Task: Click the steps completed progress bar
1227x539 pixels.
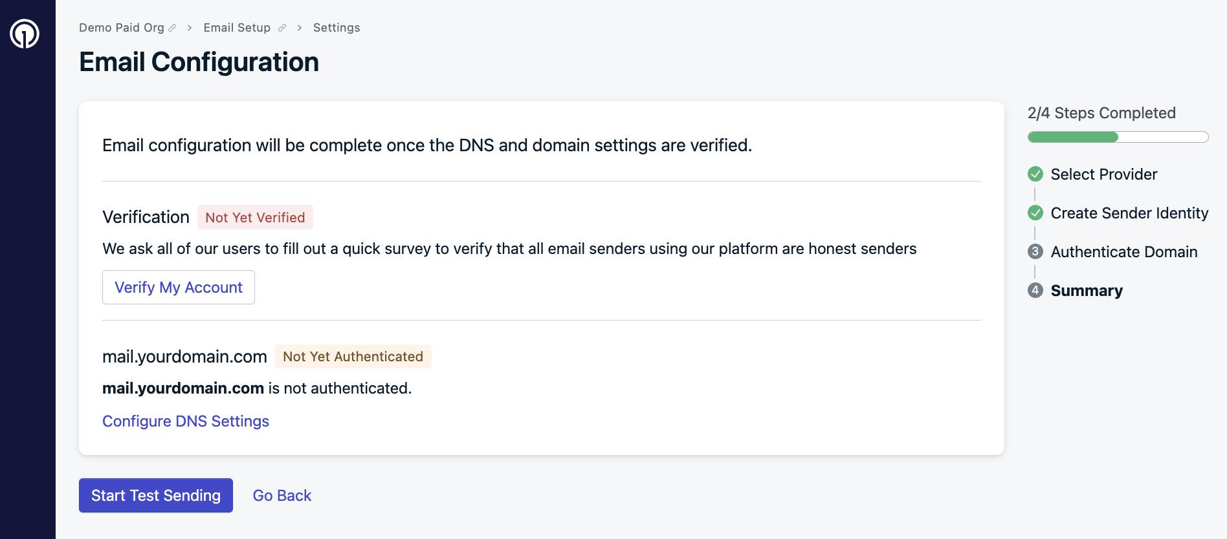Action: point(1118,137)
